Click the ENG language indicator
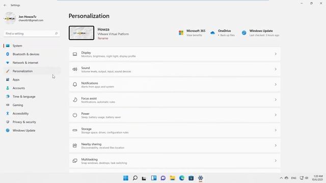This screenshot has height=183, width=326. click(x=293, y=178)
